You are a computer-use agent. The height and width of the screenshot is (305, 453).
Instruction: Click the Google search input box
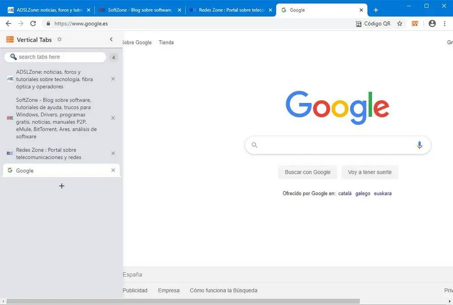337,145
